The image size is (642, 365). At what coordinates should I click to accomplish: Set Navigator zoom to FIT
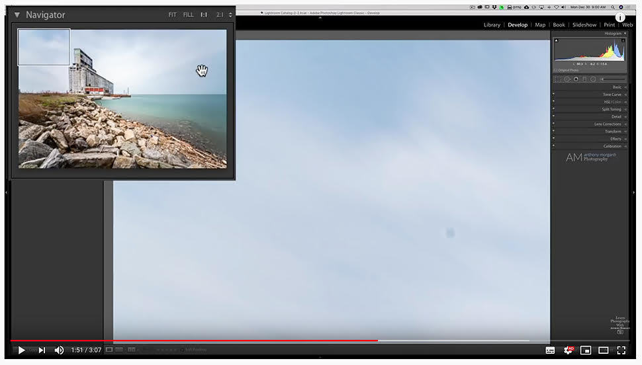[x=172, y=15]
